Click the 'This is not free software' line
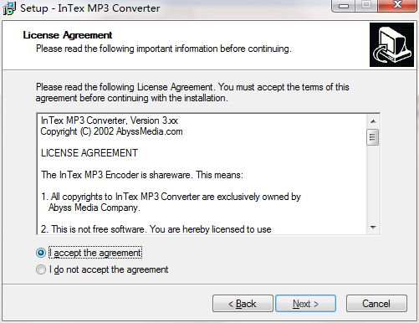This screenshot has width=419, height=323. 156,229
